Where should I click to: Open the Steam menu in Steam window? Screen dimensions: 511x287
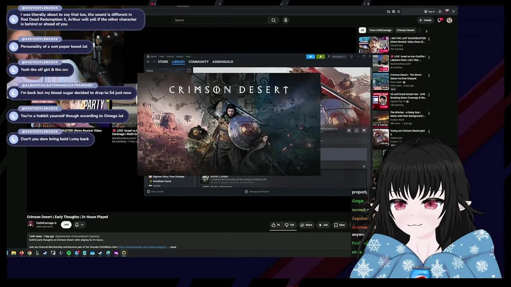coord(153,57)
